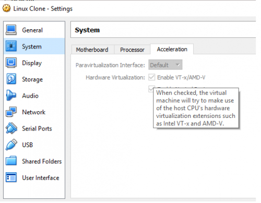The height and width of the screenshot is (203, 261).
Task: Toggle the Enable VT-x/AMD-V checkbox
Action: pos(152,77)
